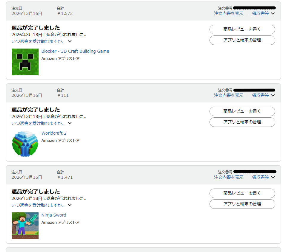286x252 pixels.
Task: Expand いつ返金を受け取れますか above Ninja Sword
Action: pos(42,205)
